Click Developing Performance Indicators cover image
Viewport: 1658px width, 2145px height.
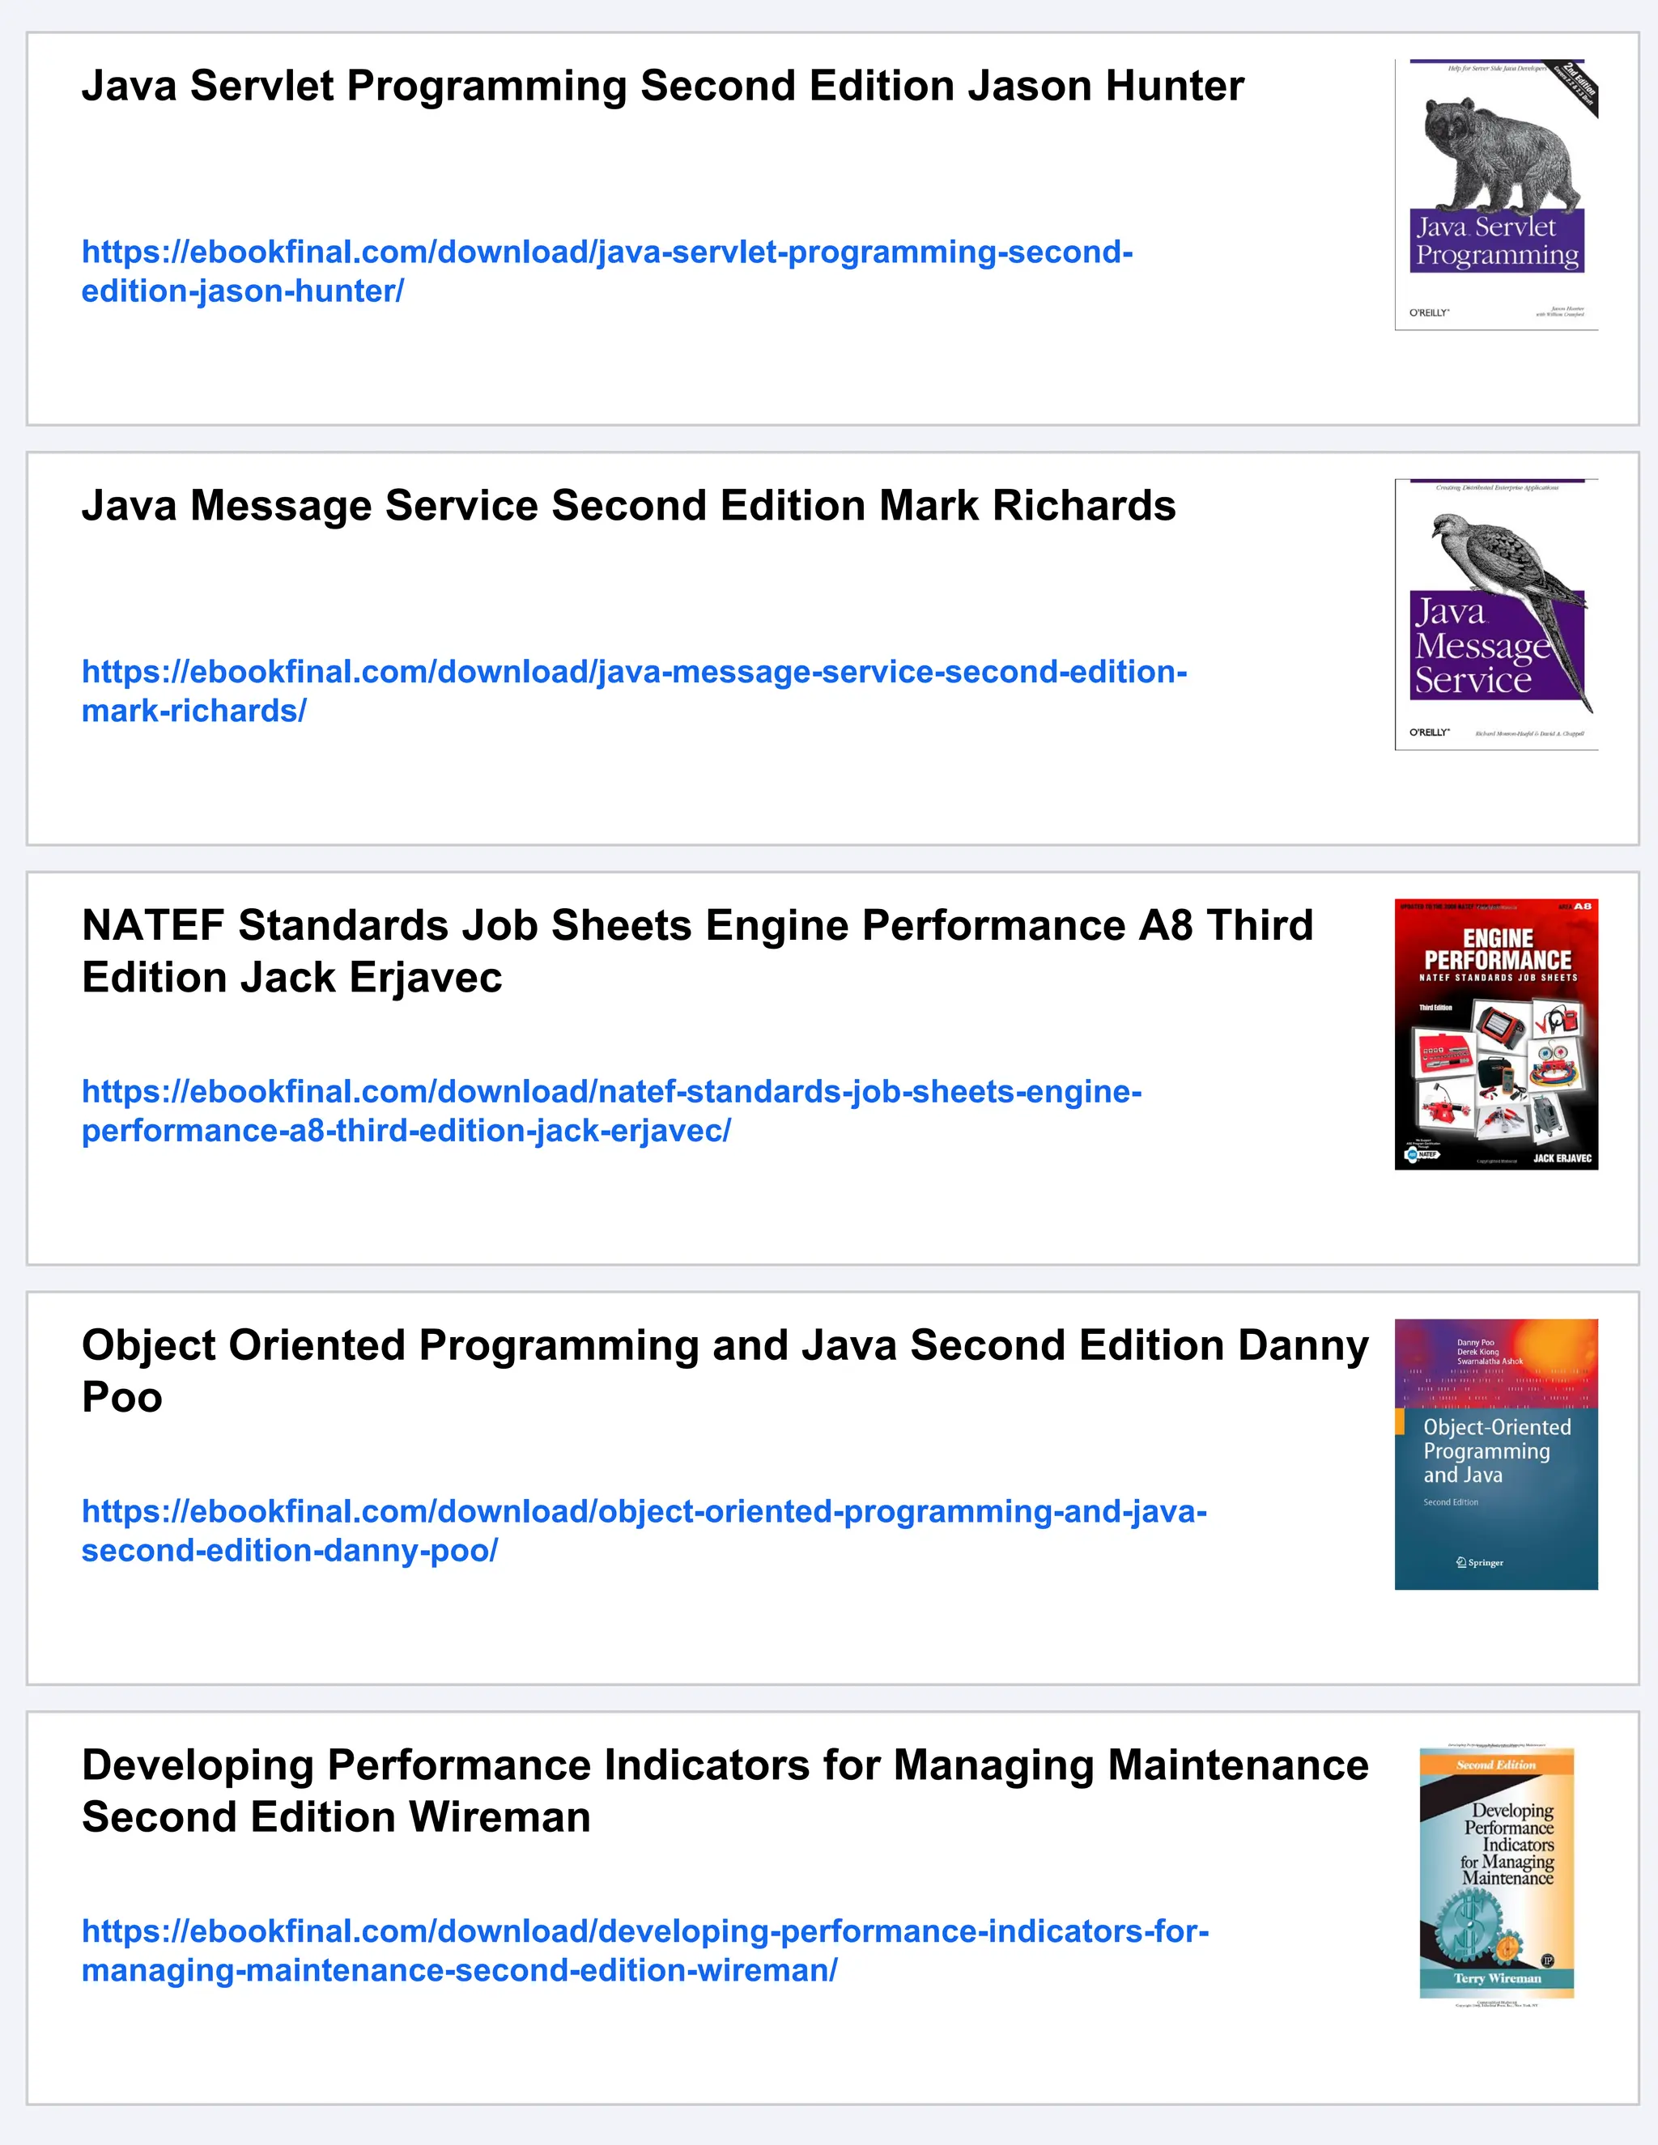click(1496, 1872)
